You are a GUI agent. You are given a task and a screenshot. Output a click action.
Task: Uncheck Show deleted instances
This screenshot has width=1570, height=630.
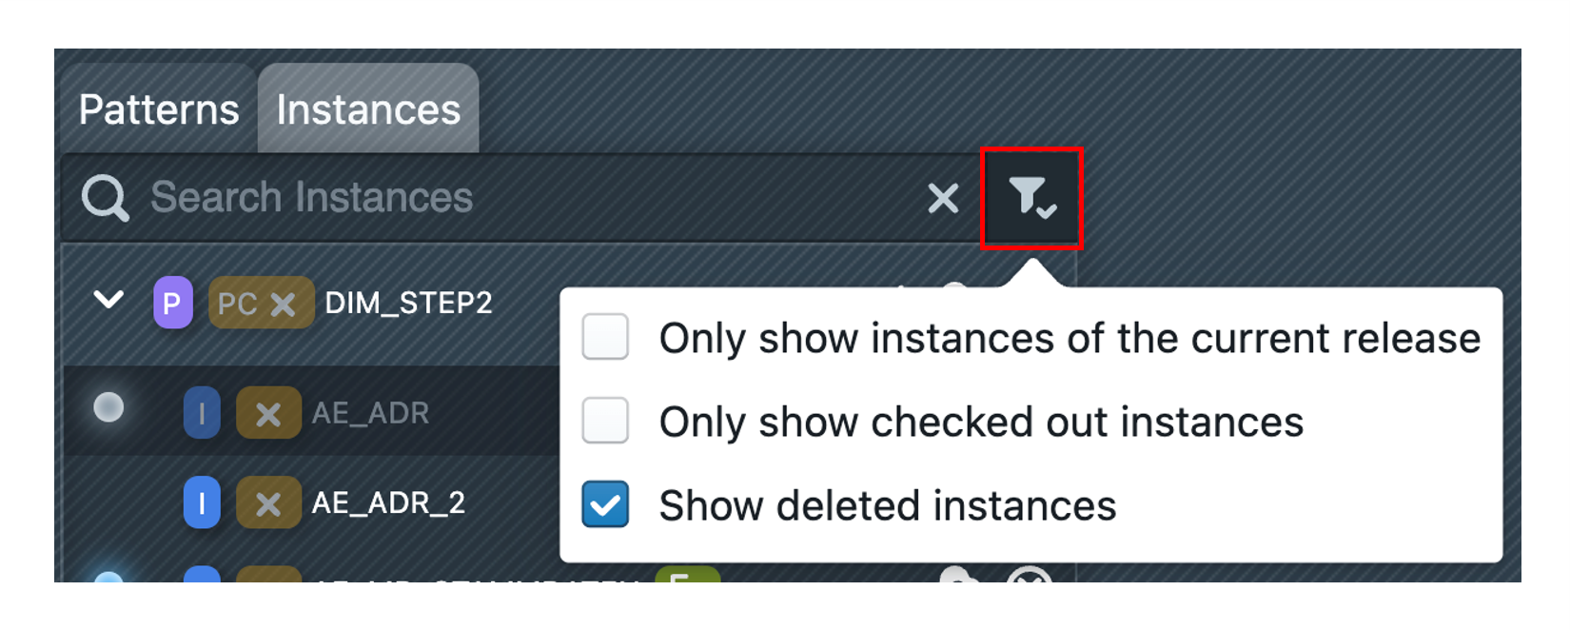[x=605, y=504]
